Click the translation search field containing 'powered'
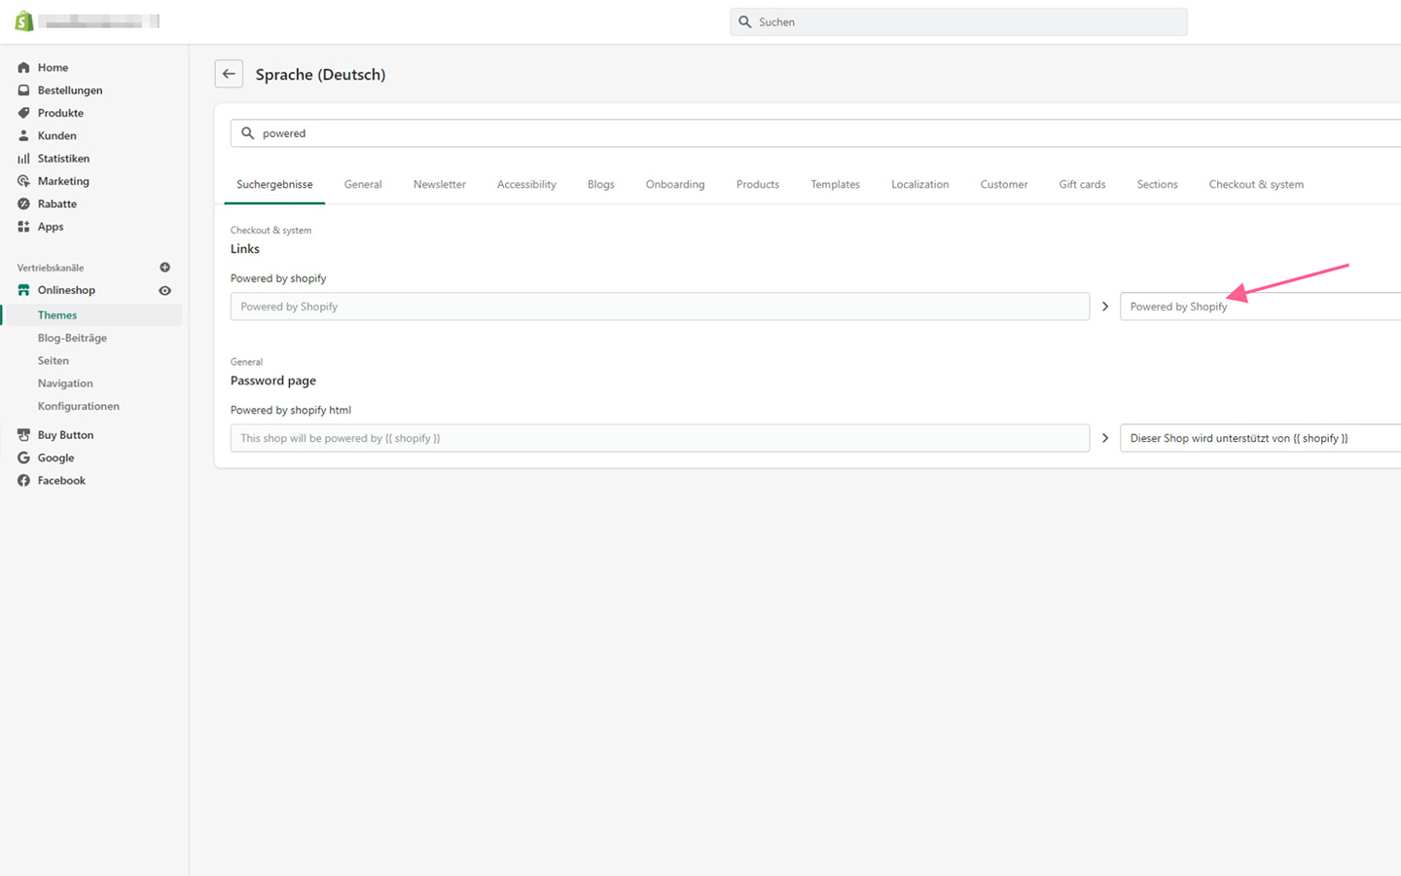1401x876 pixels. pos(815,133)
